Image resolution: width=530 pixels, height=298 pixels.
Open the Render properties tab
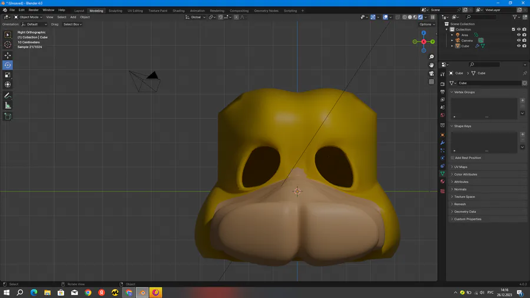442,84
